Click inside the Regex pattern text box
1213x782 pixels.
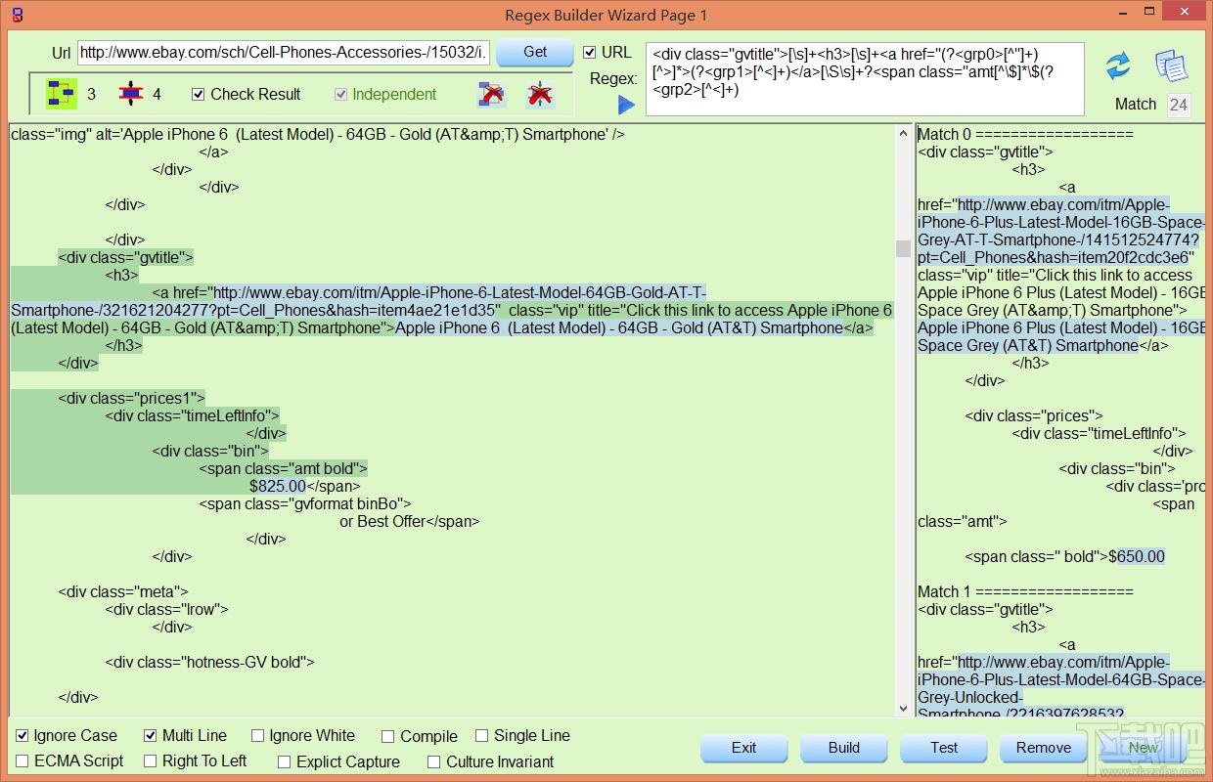(x=865, y=78)
